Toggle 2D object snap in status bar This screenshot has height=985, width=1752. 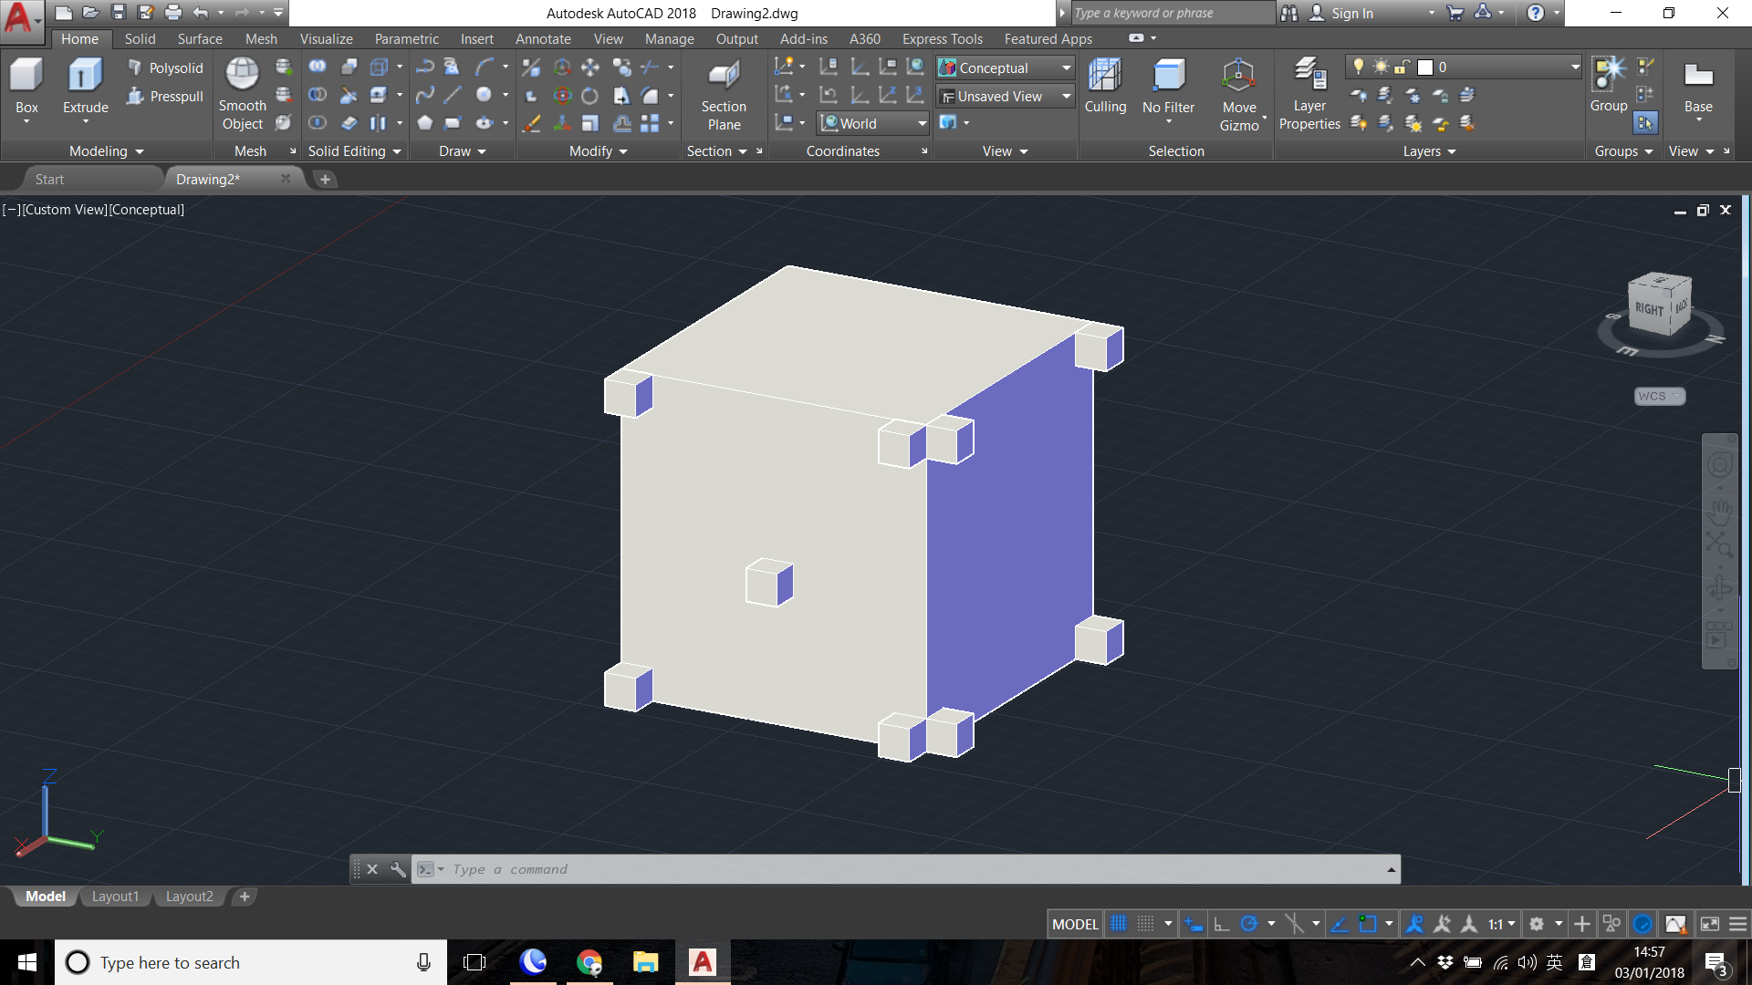click(x=1367, y=924)
